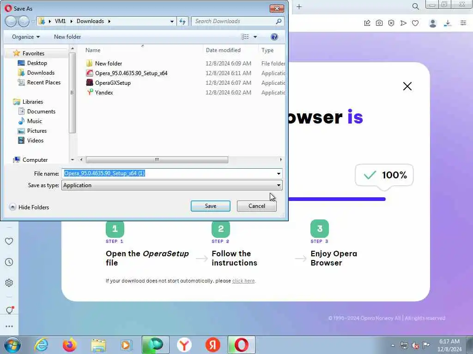
Task: Open Opera send to My Flow icon
Action: pos(403,23)
